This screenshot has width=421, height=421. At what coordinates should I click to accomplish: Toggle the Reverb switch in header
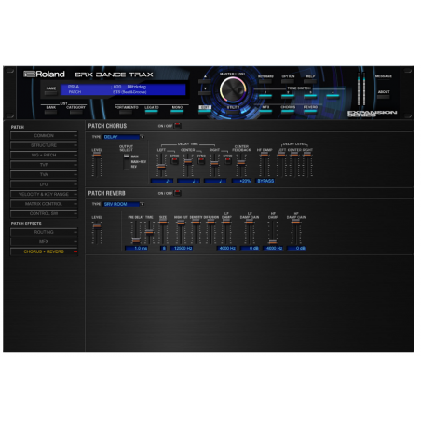click(x=310, y=111)
